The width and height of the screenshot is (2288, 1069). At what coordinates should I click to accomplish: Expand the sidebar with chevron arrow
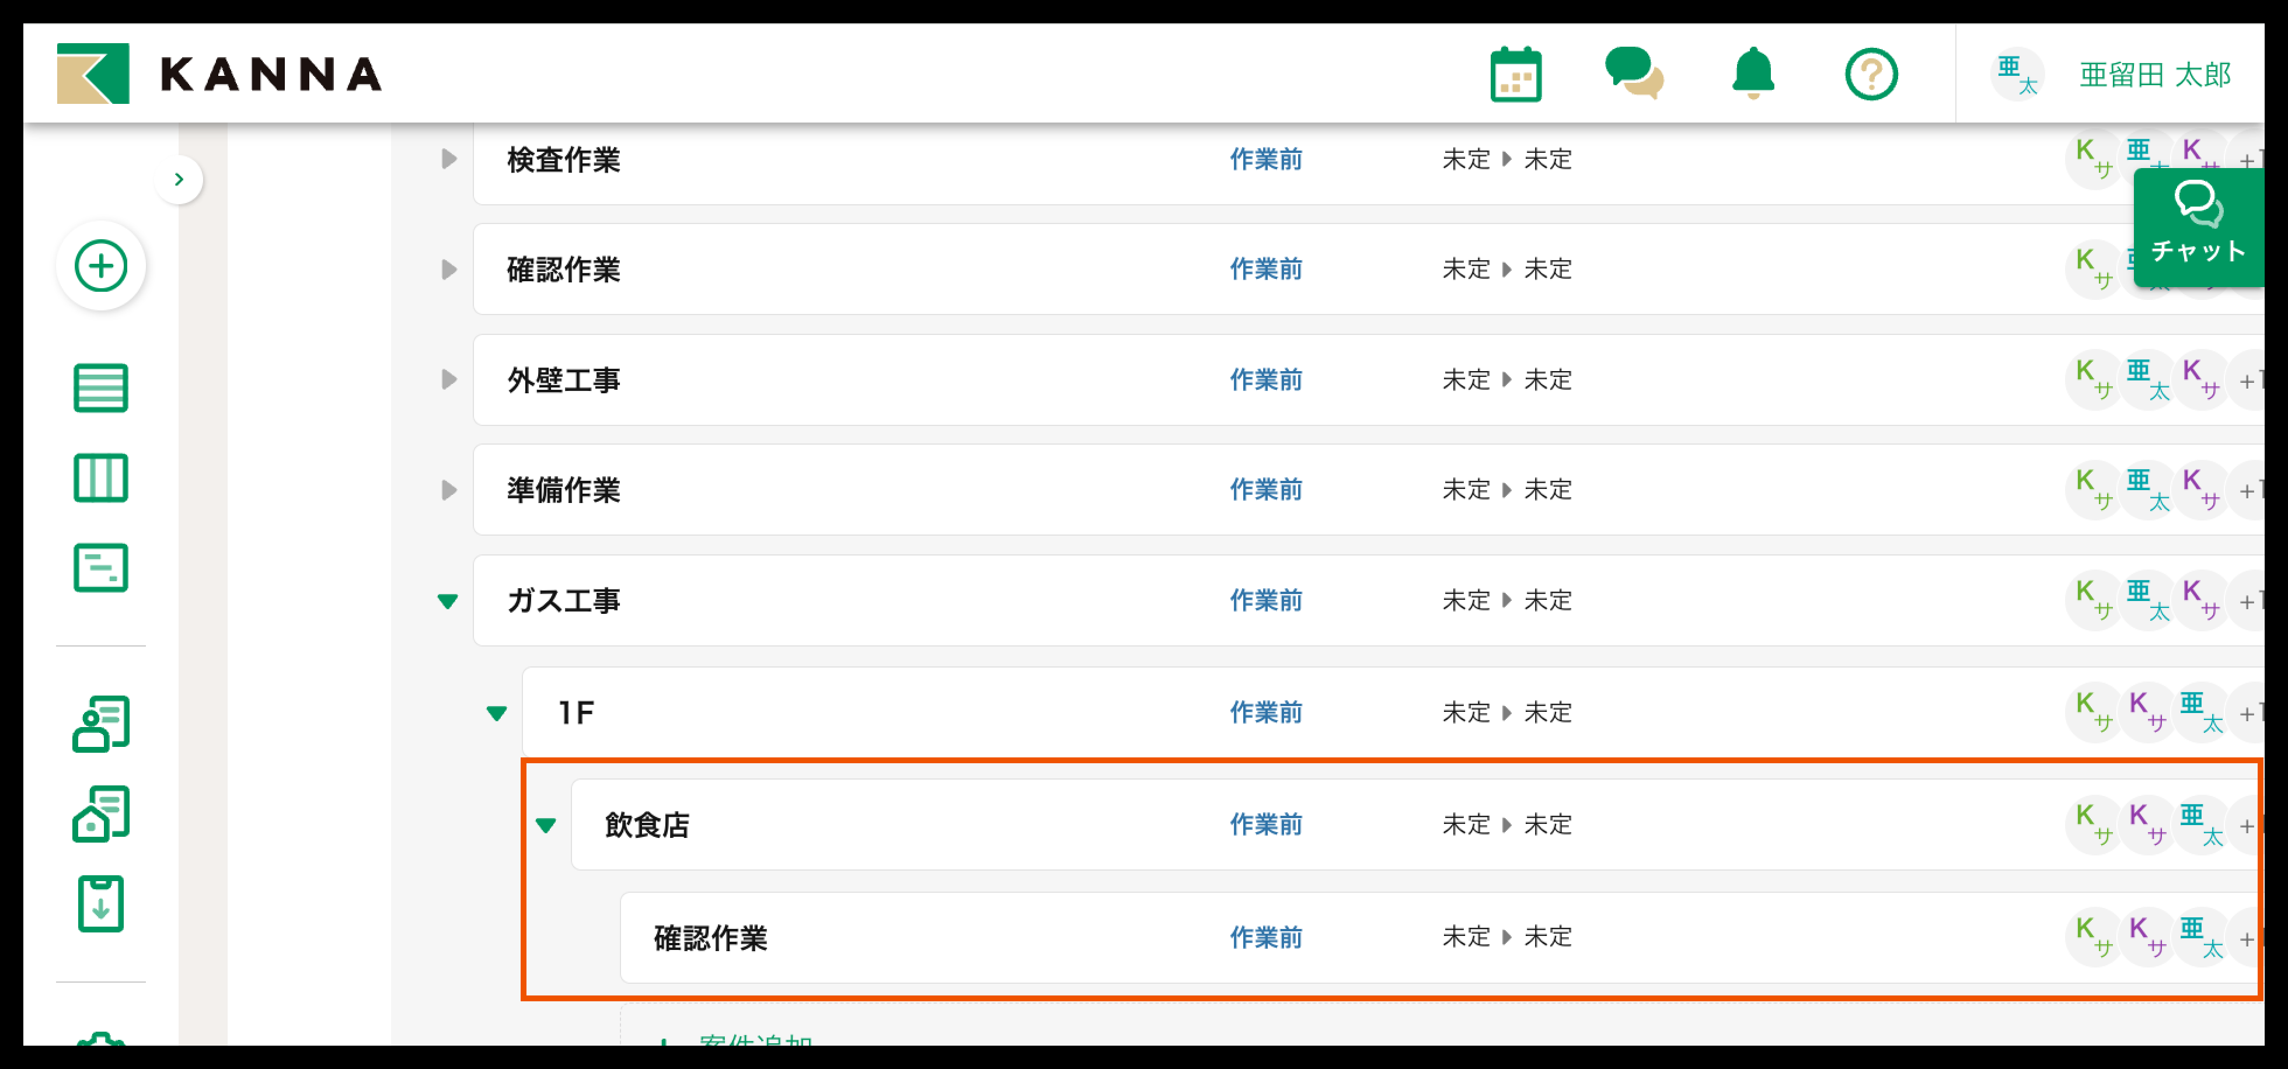coord(179,179)
